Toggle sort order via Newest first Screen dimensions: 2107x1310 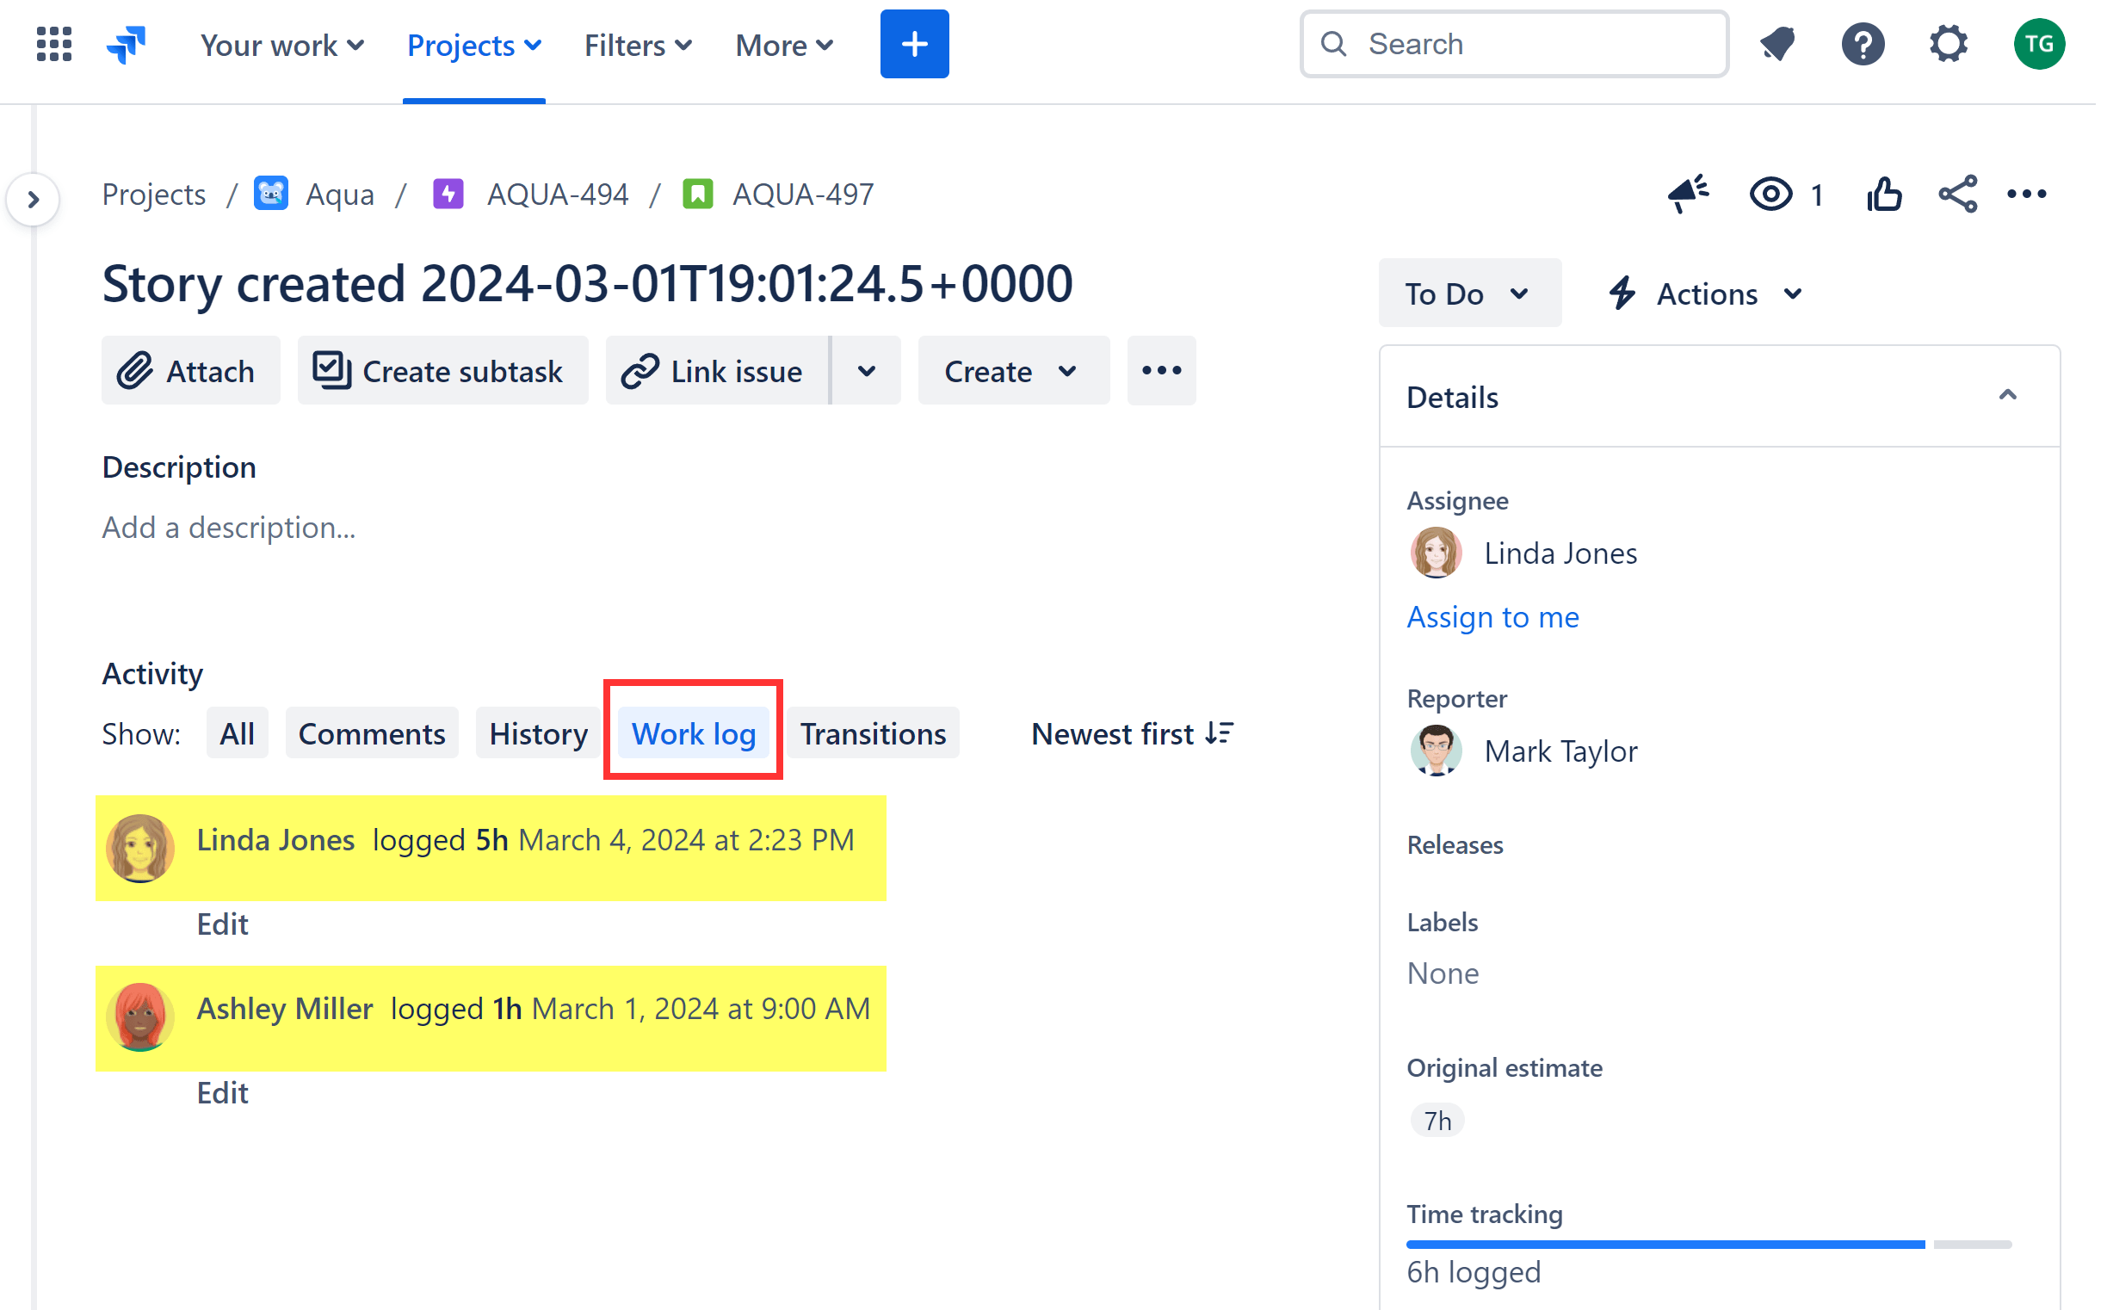coord(1132,733)
